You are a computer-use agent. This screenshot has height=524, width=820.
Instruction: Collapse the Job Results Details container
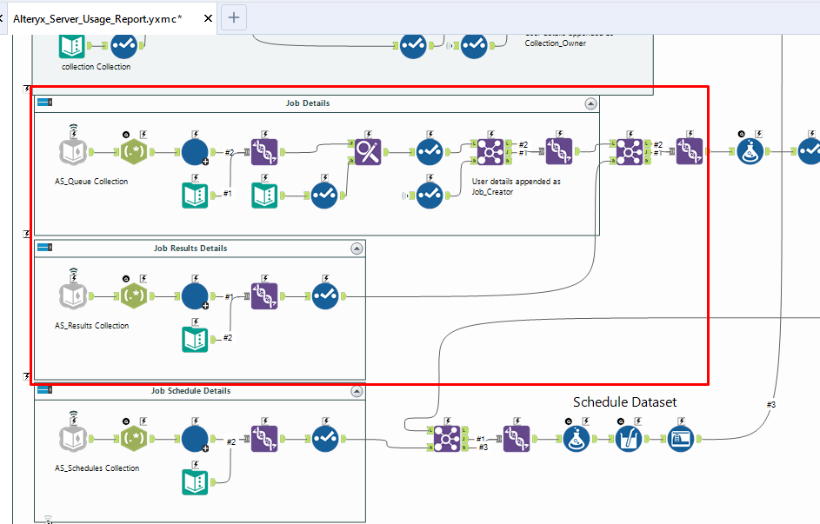click(x=357, y=249)
